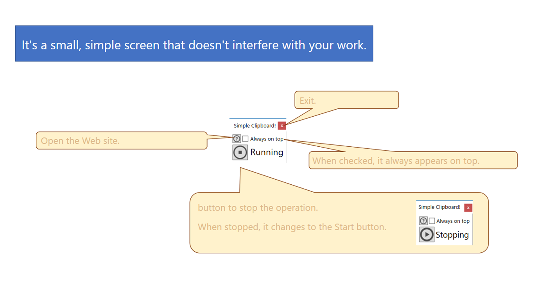
Task: Check "Always on top" in the Stopping window
Action: (x=432, y=221)
